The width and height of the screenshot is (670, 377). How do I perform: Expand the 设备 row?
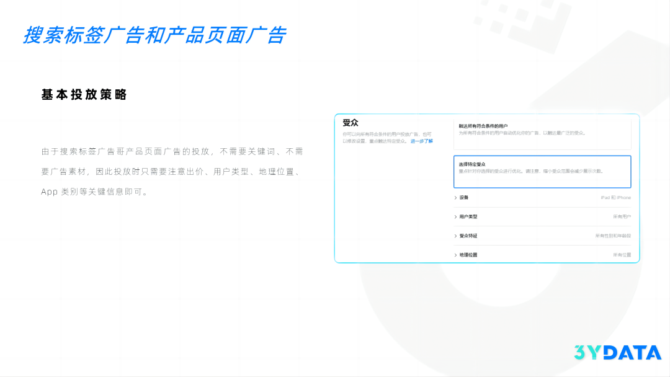pos(542,198)
